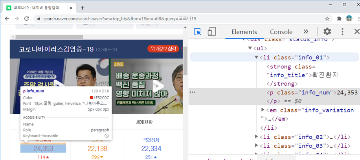
Task: Expand the em class info_variation node
Action: 263,110
